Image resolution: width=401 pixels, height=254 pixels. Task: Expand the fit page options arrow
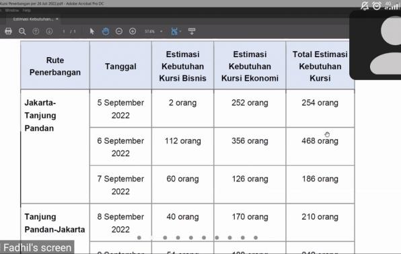(180, 32)
